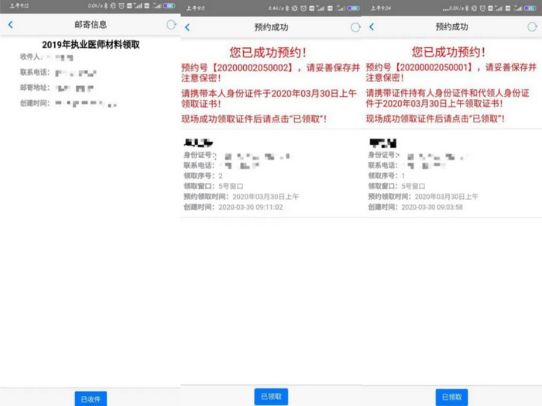Tap refresh icon on 邮寄信息 screen
542x406 pixels.
click(171, 25)
